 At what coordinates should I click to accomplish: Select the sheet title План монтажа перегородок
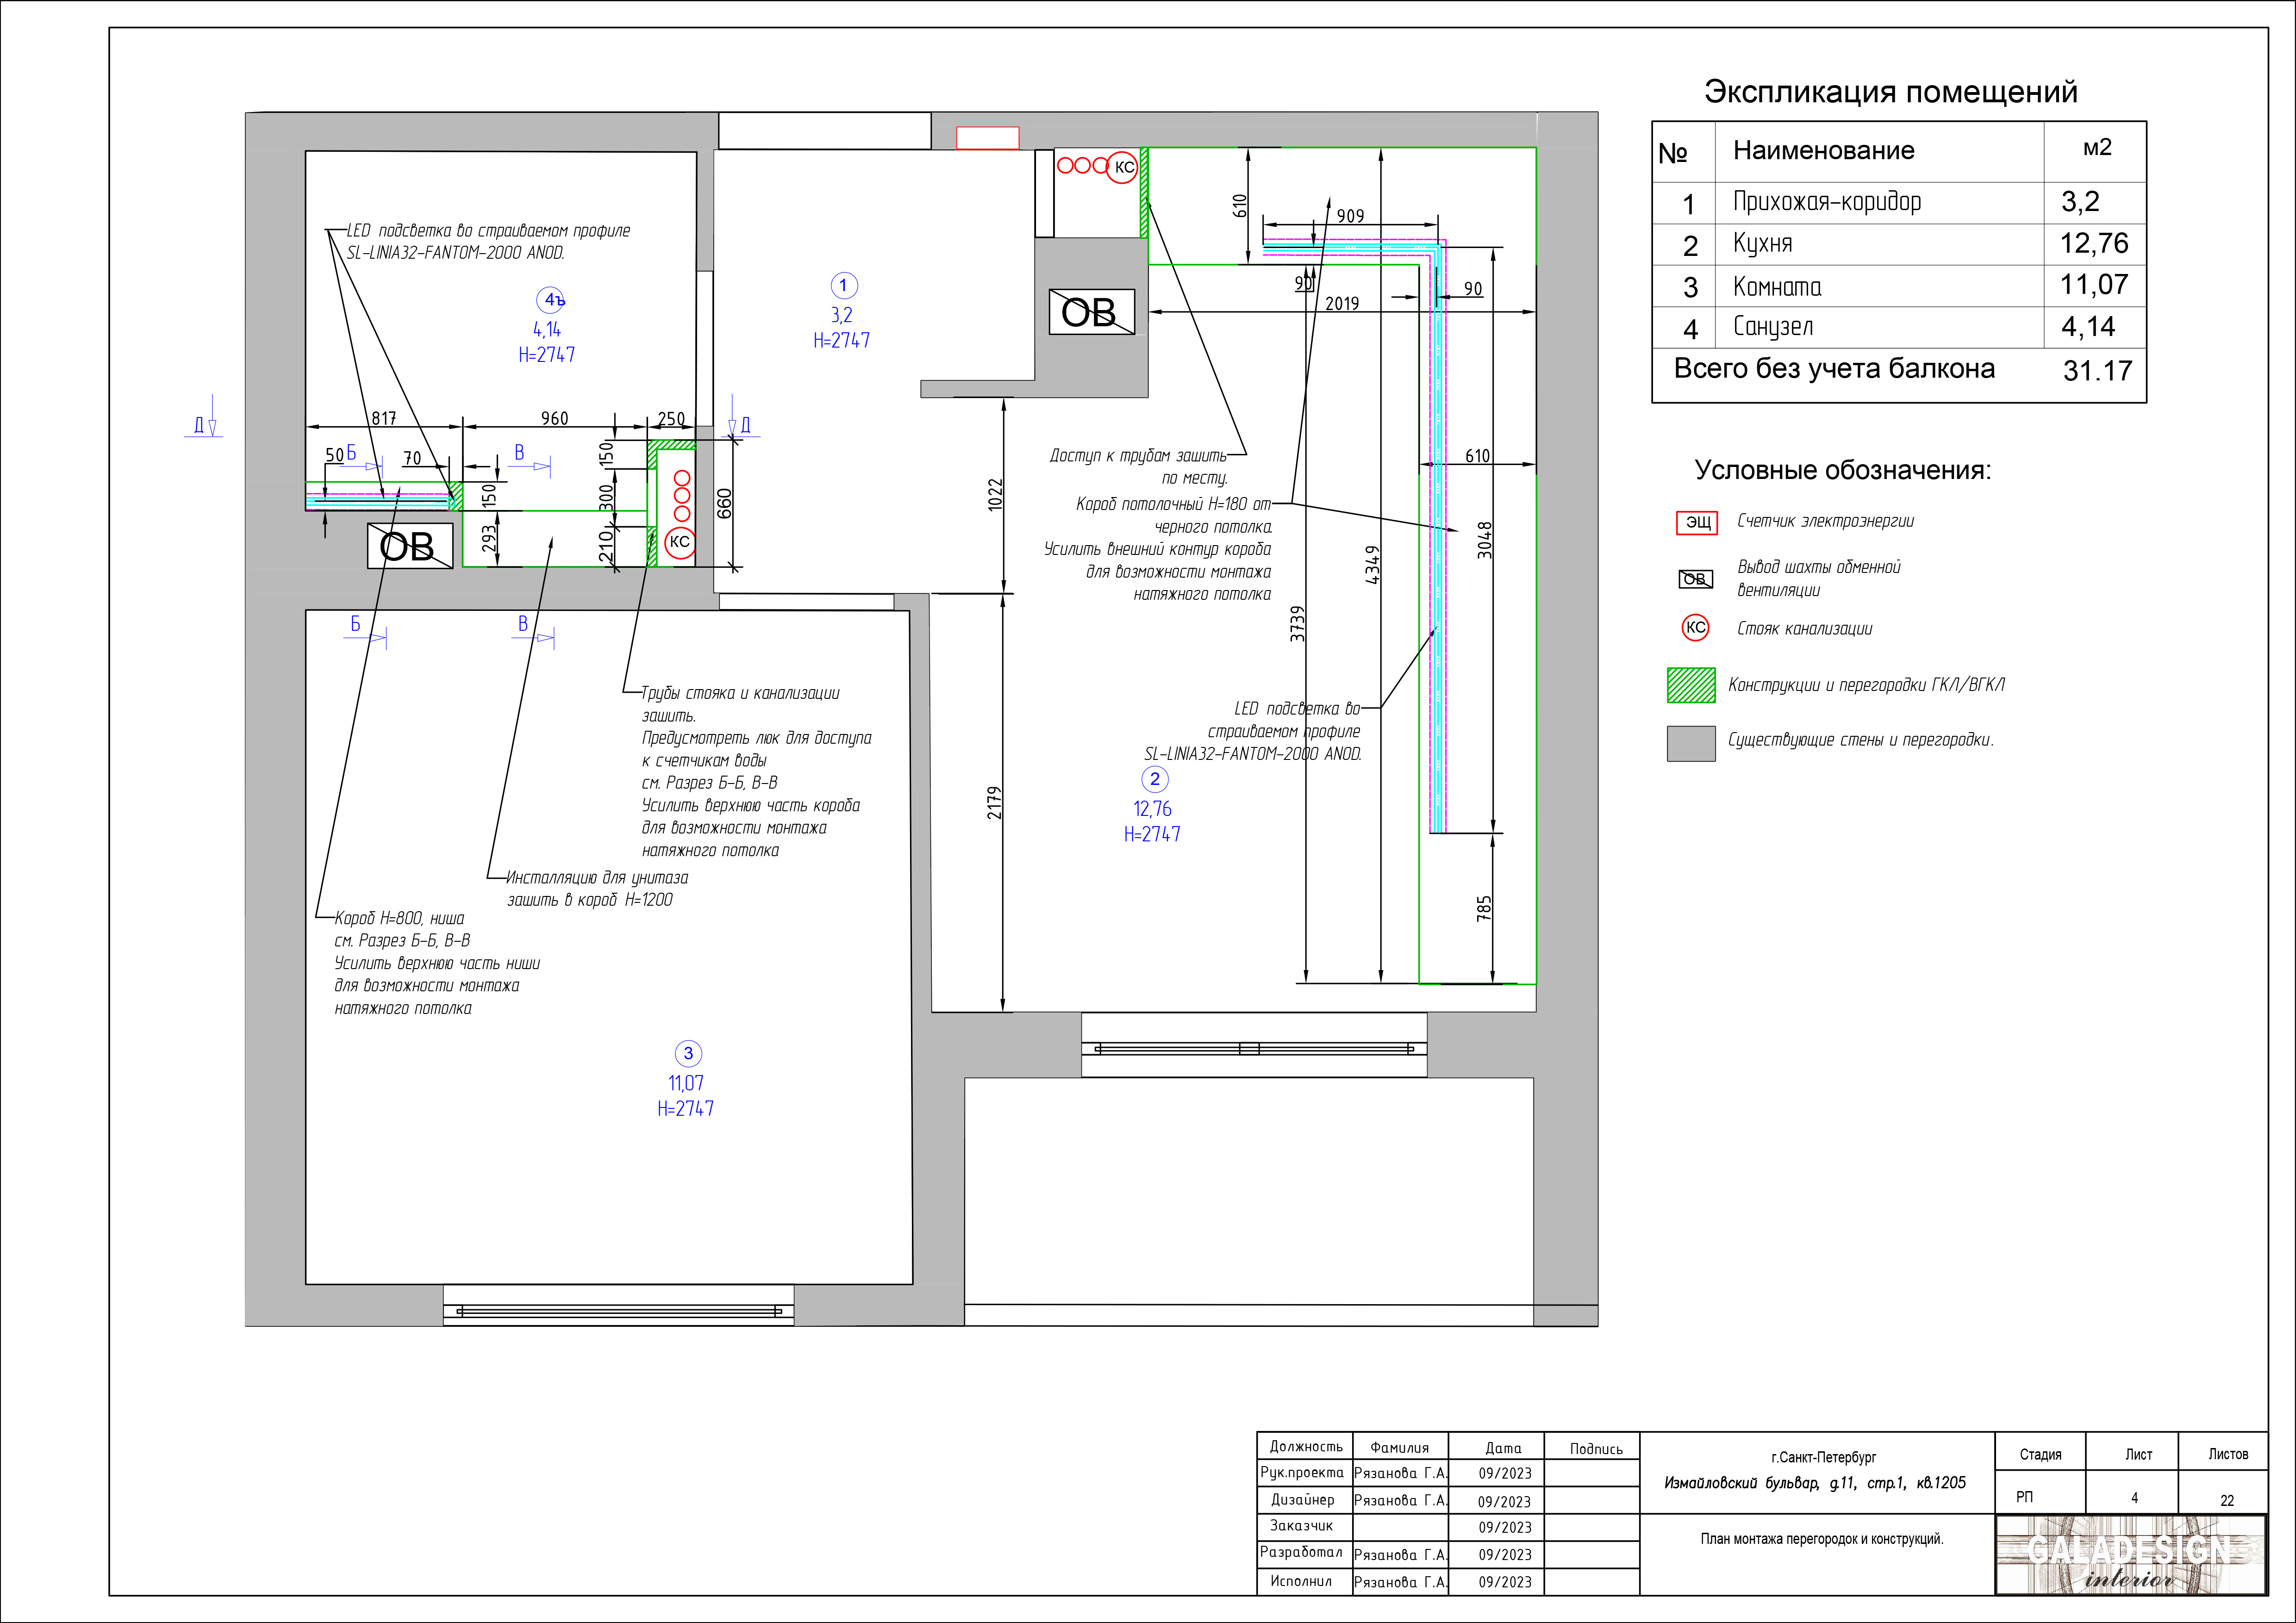[1822, 1539]
